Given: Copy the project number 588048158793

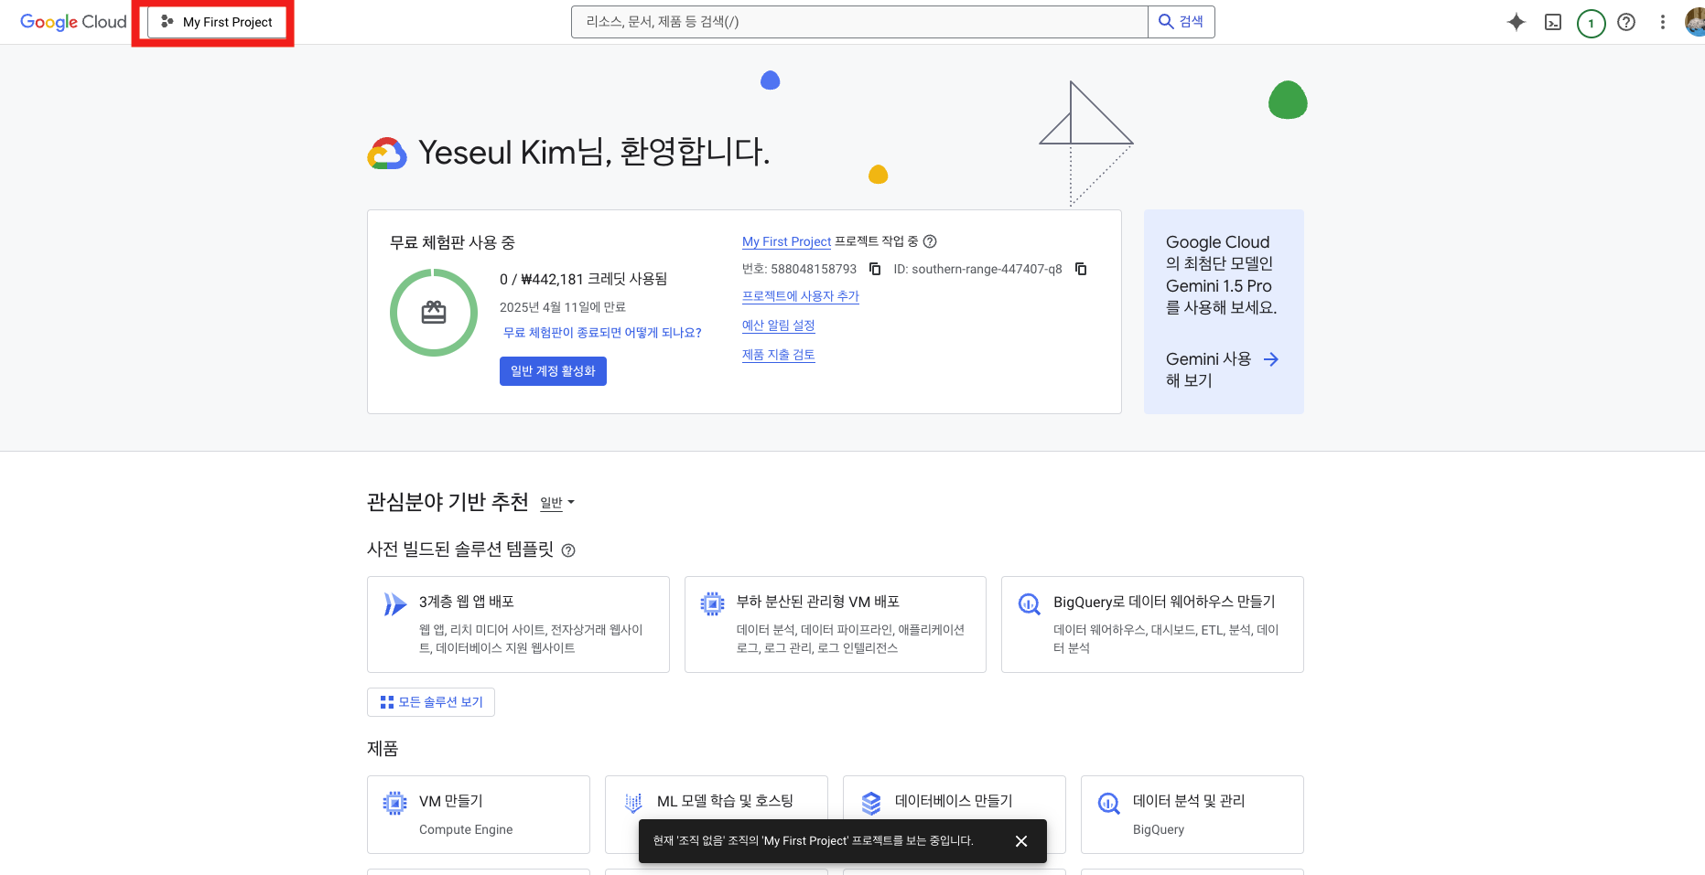Looking at the screenshot, I should tap(875, 269).
